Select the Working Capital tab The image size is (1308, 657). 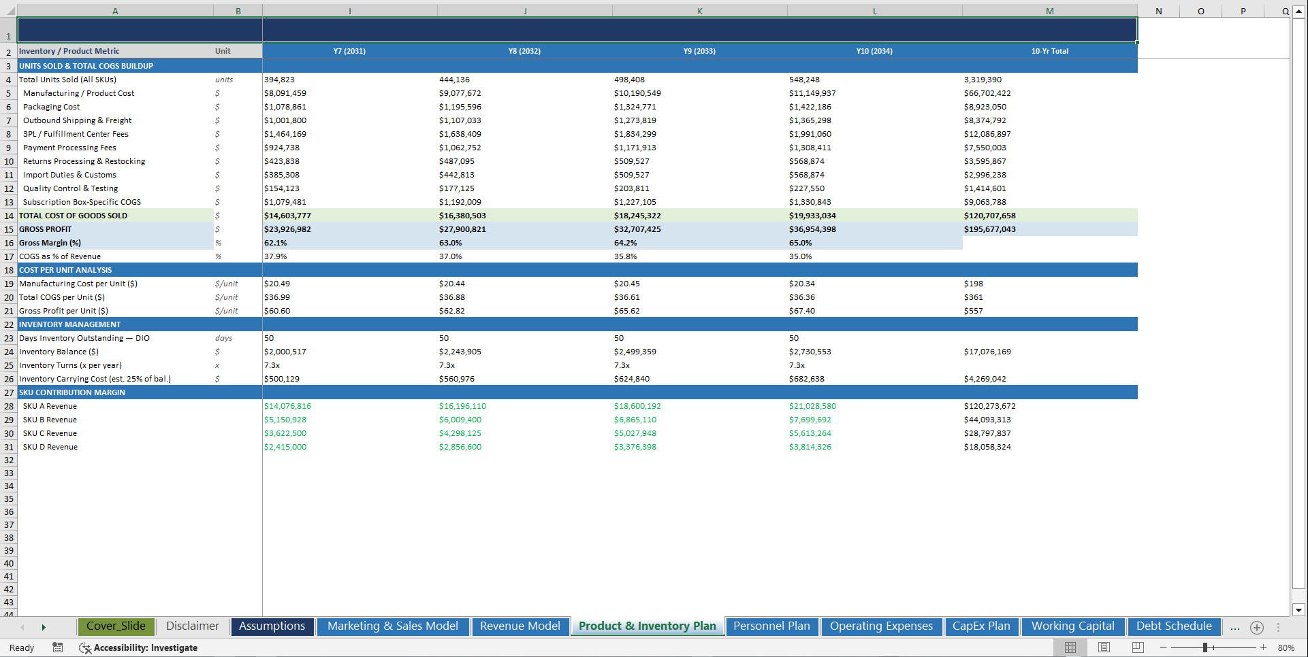tap(1072, 626)
